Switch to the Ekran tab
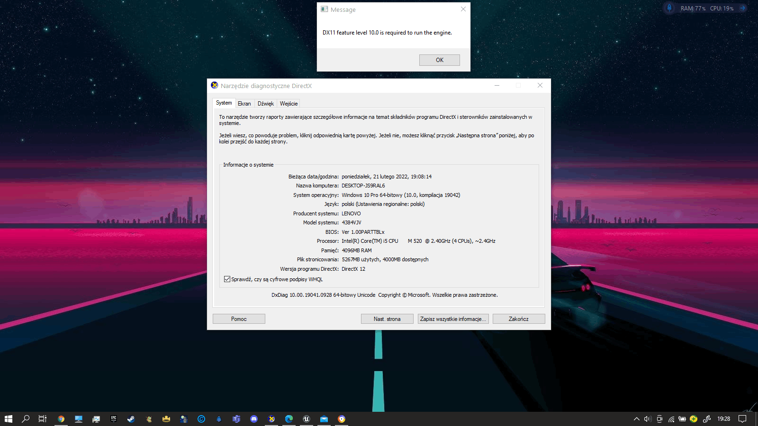758x426 pixels. click(244, 104)
